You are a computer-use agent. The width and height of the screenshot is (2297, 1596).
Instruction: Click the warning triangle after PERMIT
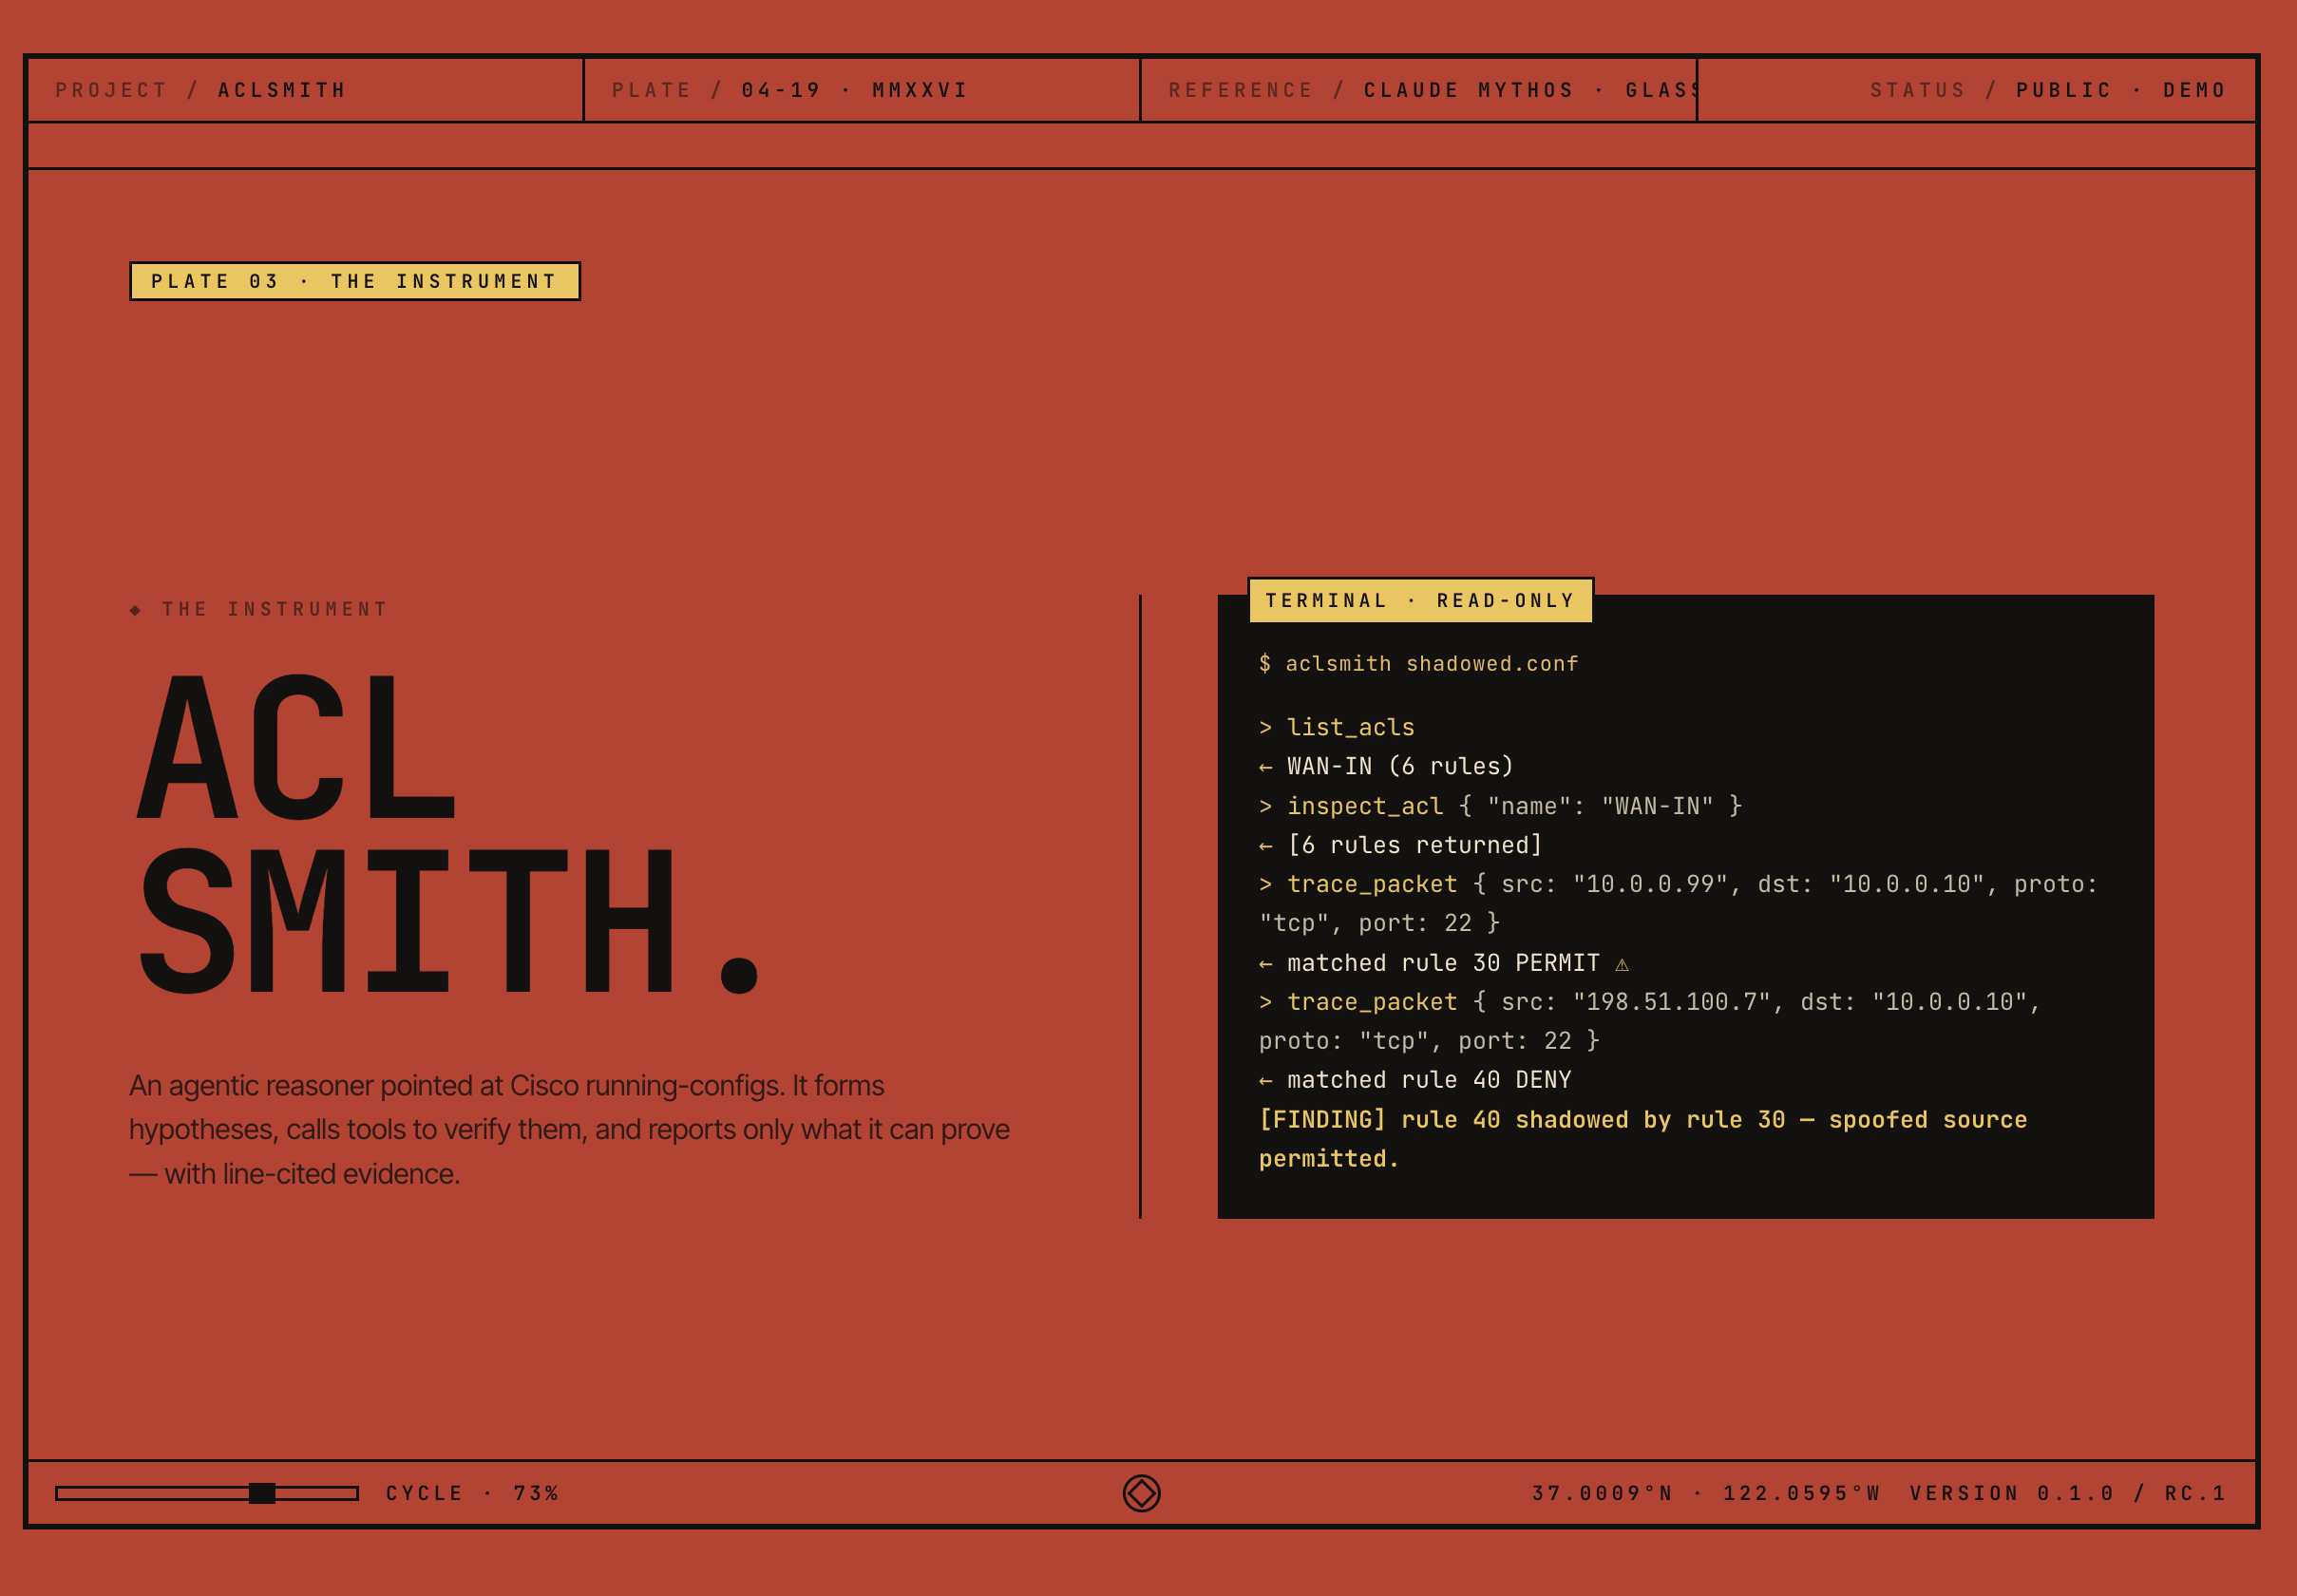coord(1621,964)
